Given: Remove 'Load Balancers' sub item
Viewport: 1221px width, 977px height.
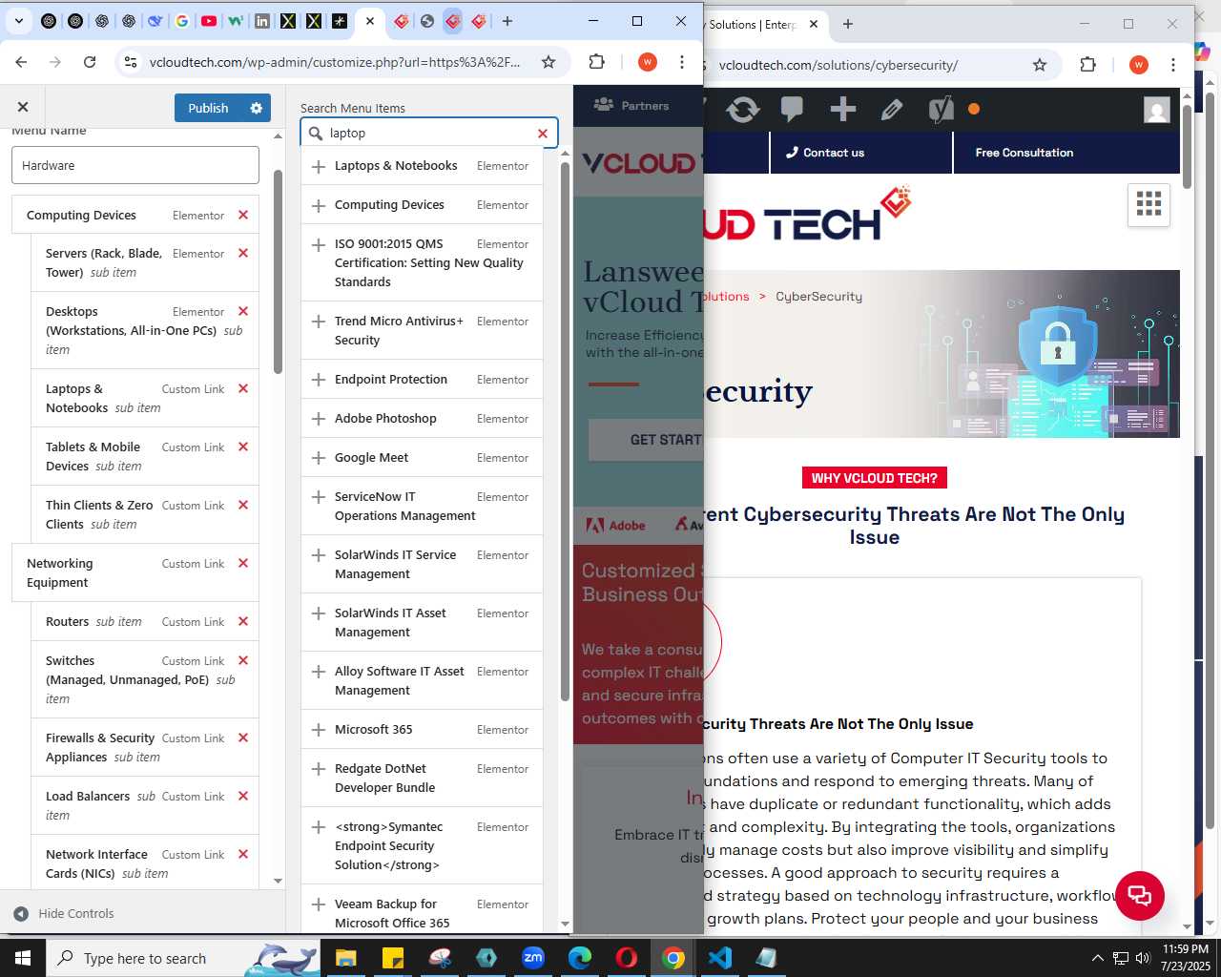Looking at the screenshot, I should 243,797.
